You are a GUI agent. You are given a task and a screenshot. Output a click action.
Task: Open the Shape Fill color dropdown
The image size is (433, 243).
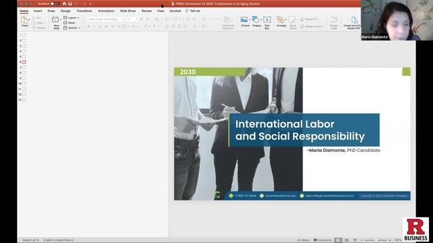[x=310, y=19]
